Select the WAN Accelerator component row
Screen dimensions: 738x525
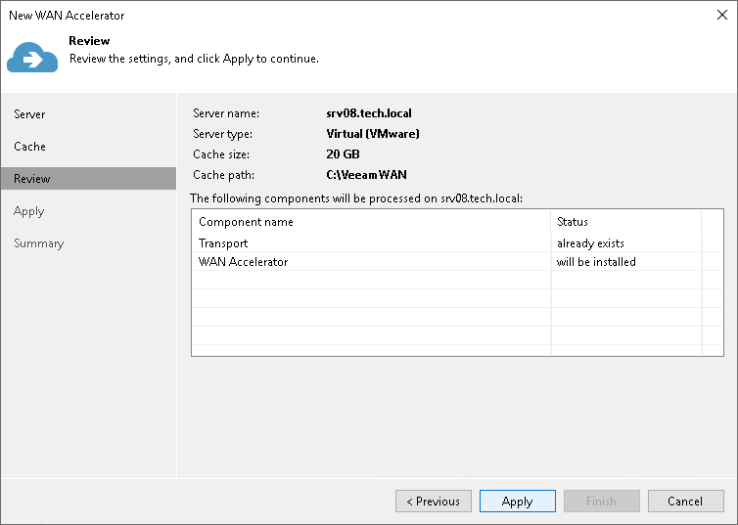[x=457, y=262]
